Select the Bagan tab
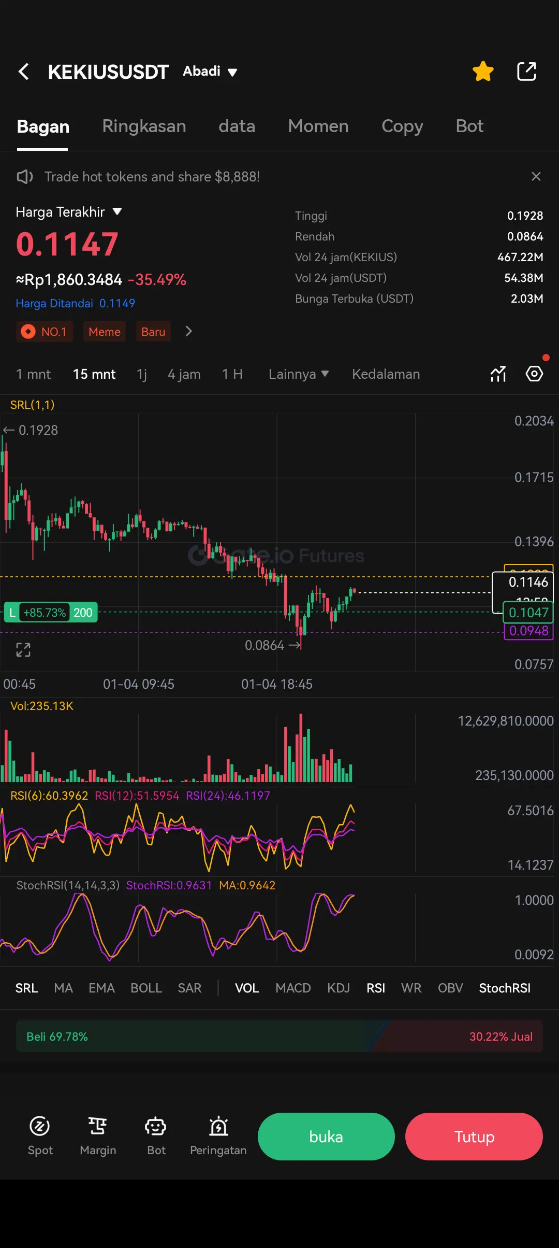This screenshot has width=559, height=1248. [43, 126]
